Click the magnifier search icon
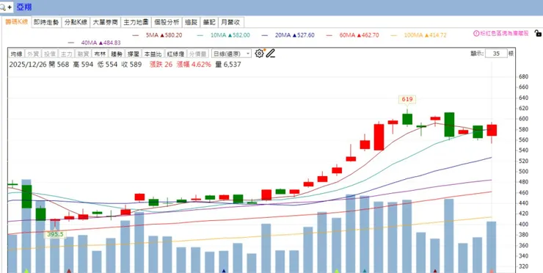The width and height of the screenshot is (543, 273). click(x=3, y=7)
